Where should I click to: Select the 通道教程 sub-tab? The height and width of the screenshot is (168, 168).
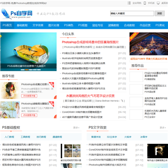pyautogui.click(x=57, y=137)
